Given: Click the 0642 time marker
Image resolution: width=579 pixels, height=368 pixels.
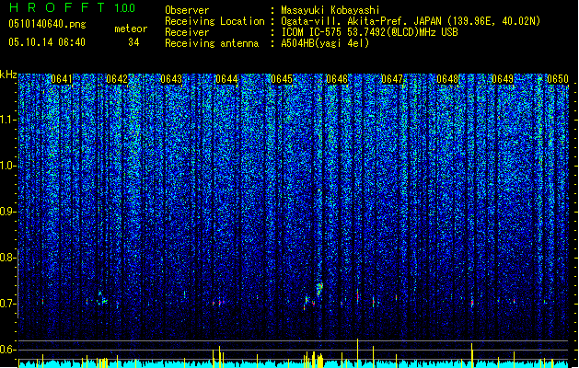Looking at the screenshot, I should (117, 79).
